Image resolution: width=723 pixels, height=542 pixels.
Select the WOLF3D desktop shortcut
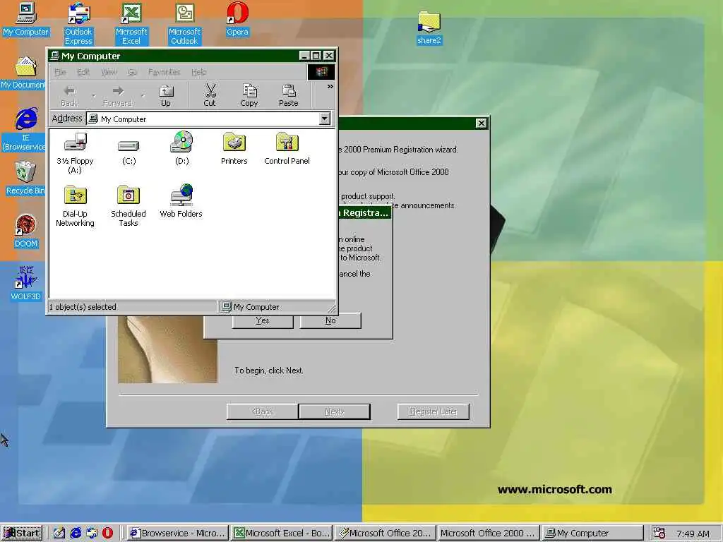click(x=26, y=284)
